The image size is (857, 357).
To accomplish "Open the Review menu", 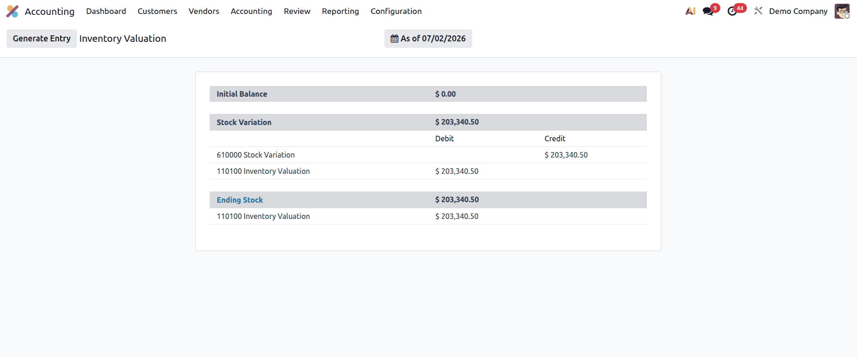I will (297, 11).
